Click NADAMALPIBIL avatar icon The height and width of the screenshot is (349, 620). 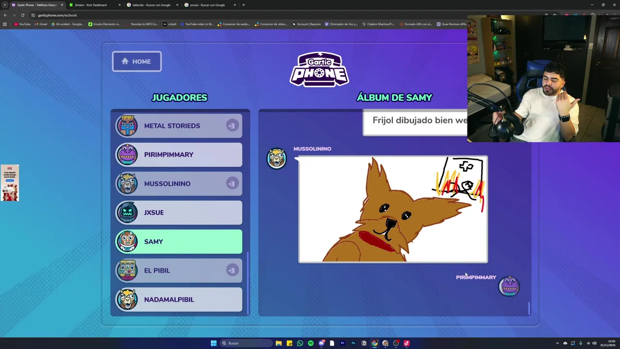coord(127,300)
